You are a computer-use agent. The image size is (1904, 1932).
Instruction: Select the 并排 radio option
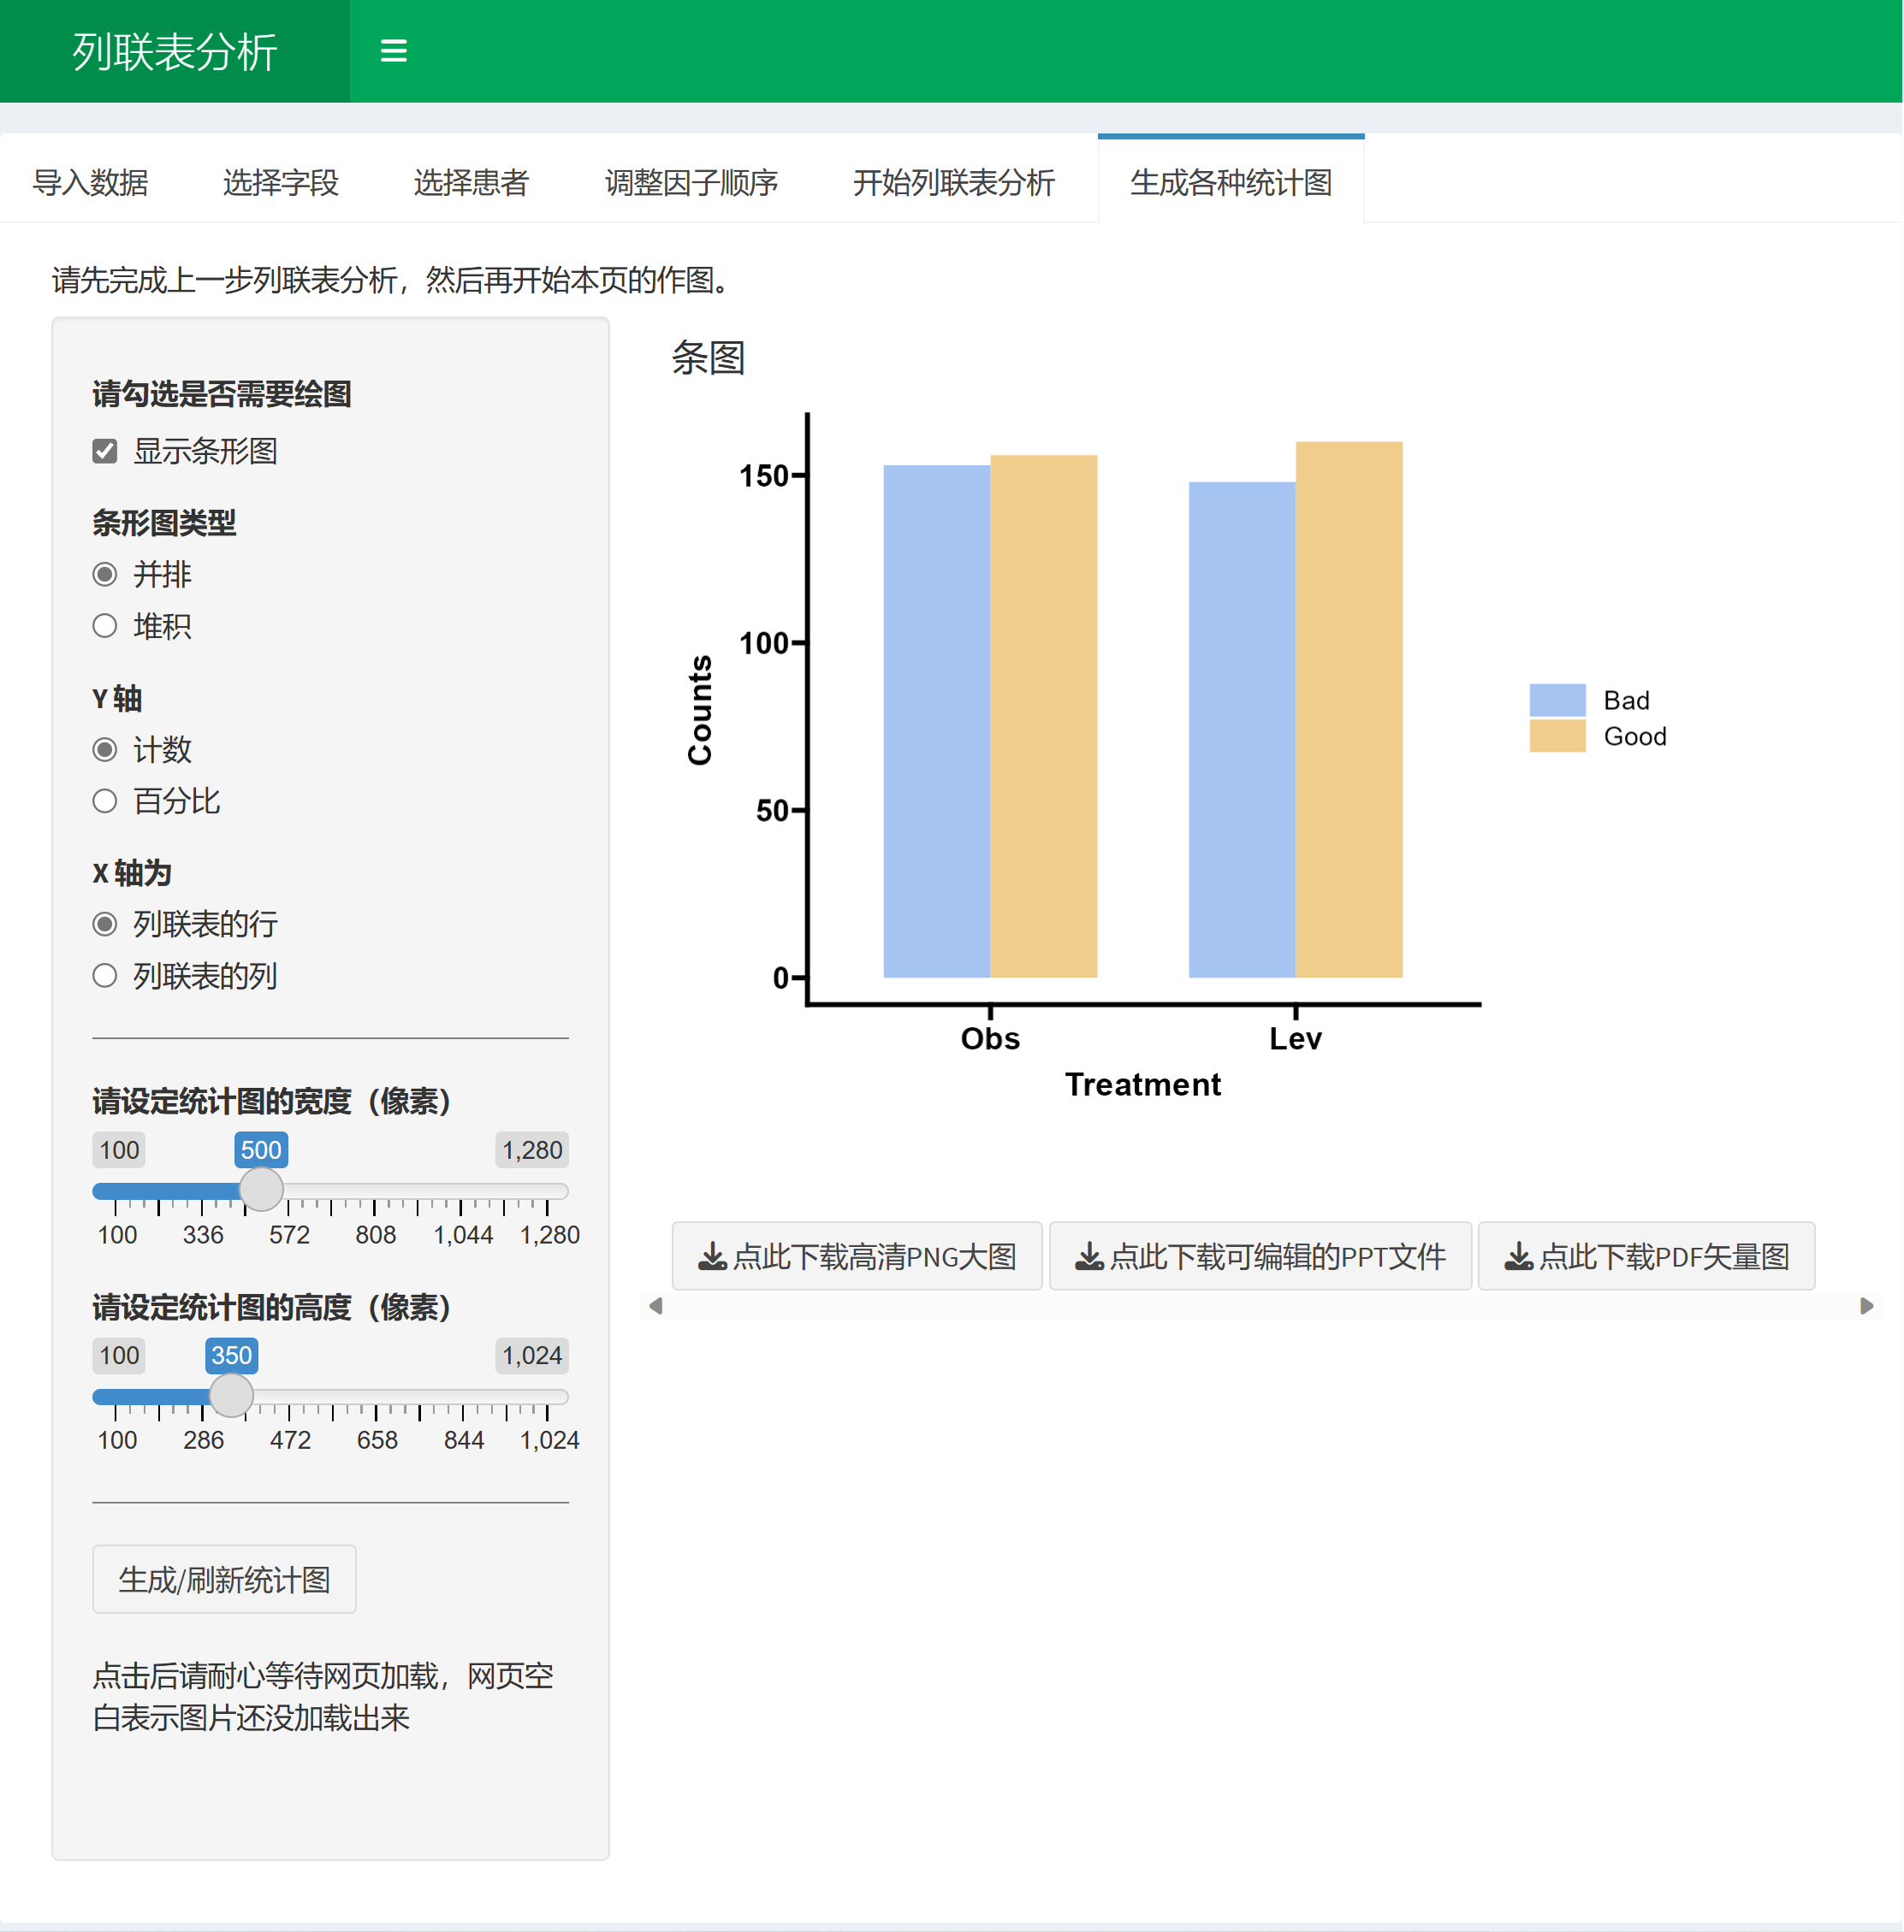[105, 575]
